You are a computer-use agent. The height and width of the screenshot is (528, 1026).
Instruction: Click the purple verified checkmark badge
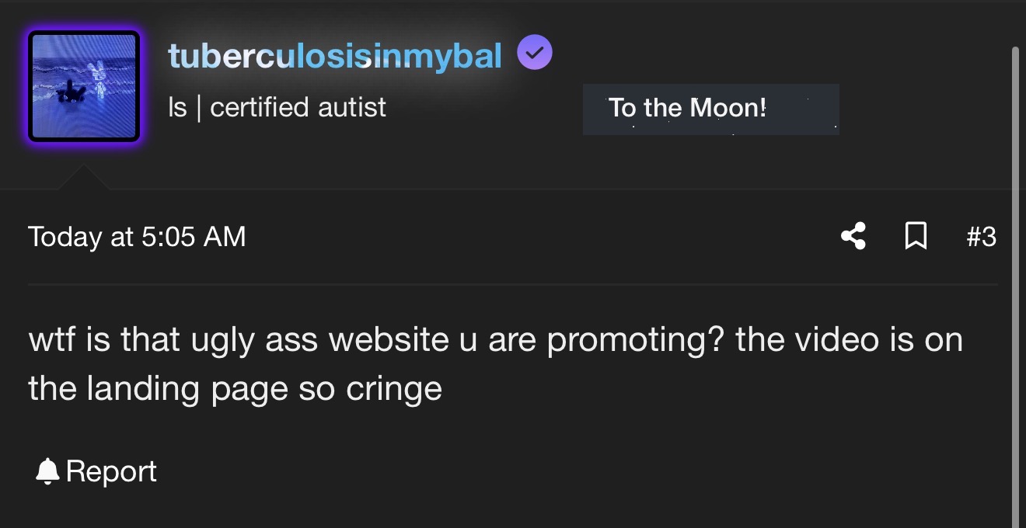[535, 53]
